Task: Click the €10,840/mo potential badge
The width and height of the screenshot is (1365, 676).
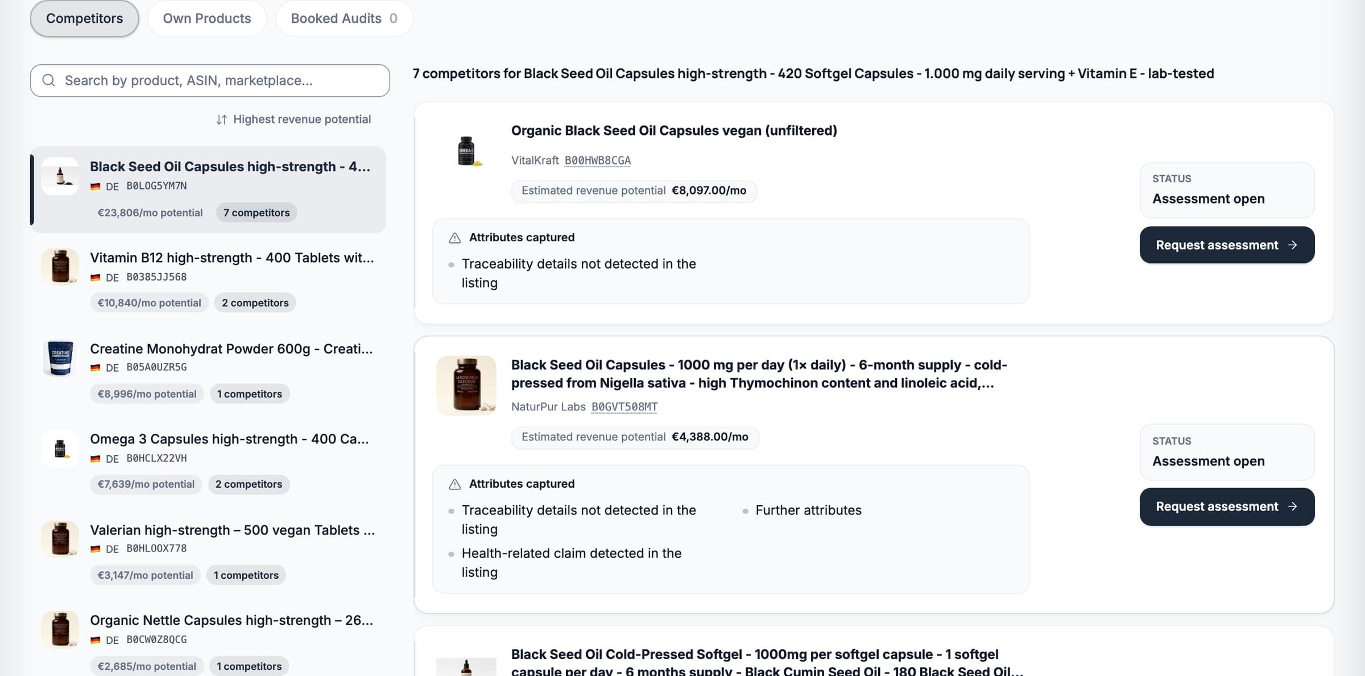Action: click(x=149, y=303)
